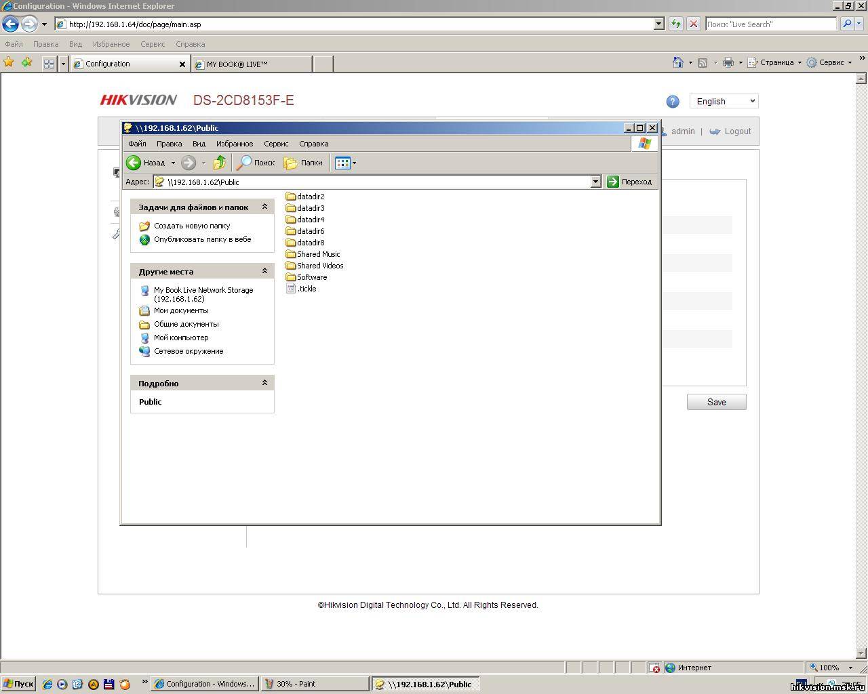This screenshot has height=694, width=868.
Task: Select the datadir2 folder
Action: [305, 197]
